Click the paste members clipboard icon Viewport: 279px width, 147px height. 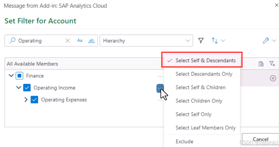point(261,64)
